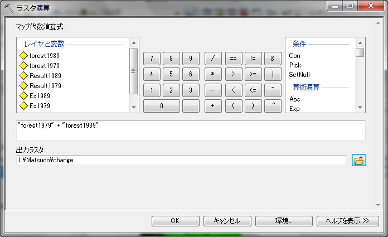The width and height of the screenshot is (388, 237).
Task: Click the browse folder icon for output raster
Action: click(x=358, y=160)
